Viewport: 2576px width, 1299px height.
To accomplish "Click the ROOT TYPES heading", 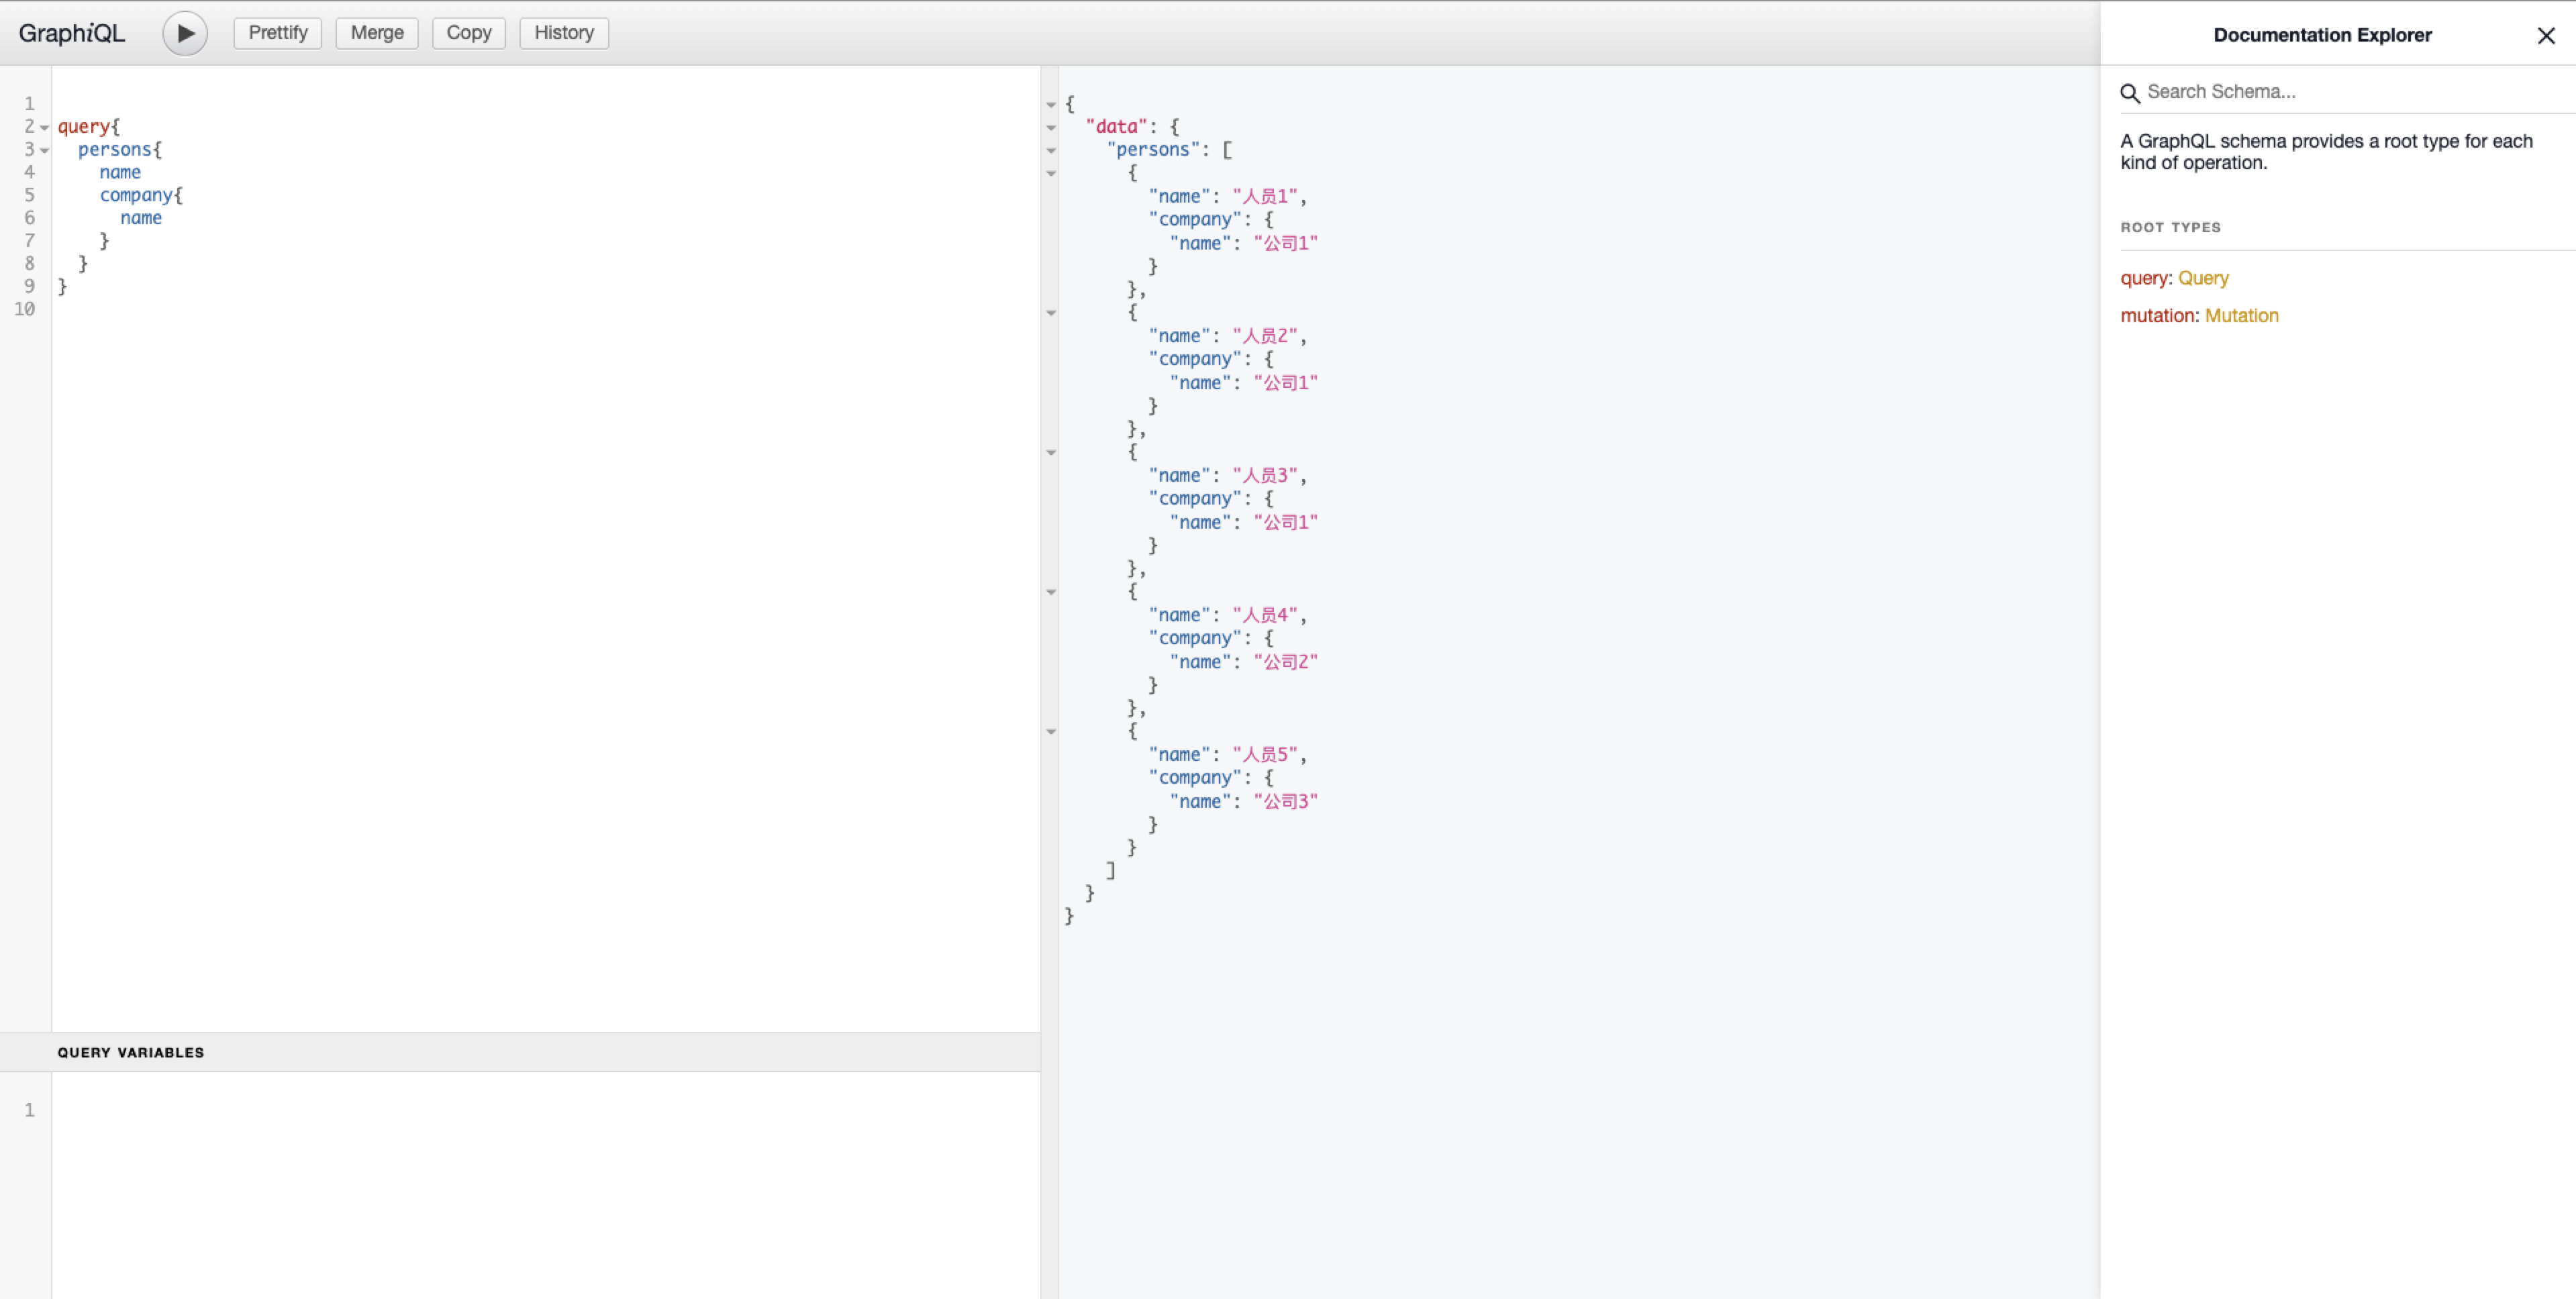I will (x=2170, y=227).
